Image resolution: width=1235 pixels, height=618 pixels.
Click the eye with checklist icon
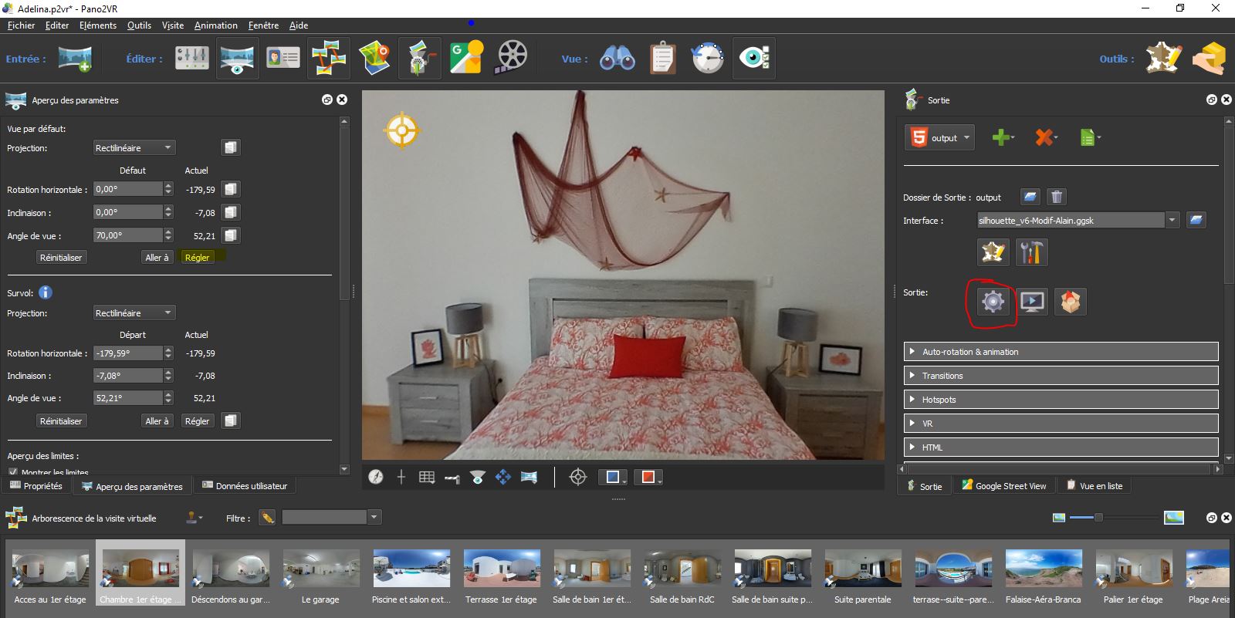click(753, 58)
